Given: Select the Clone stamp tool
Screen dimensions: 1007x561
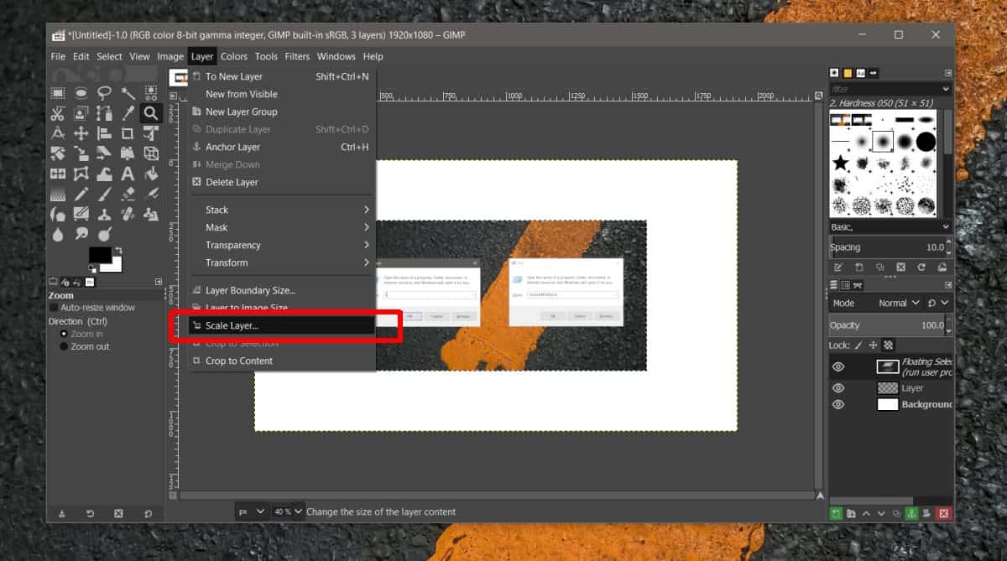Looking at the screenshot, I should coord(105,214).
